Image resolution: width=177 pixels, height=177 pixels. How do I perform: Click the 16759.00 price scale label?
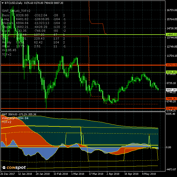pyautogui.click(x=171, y=11)
